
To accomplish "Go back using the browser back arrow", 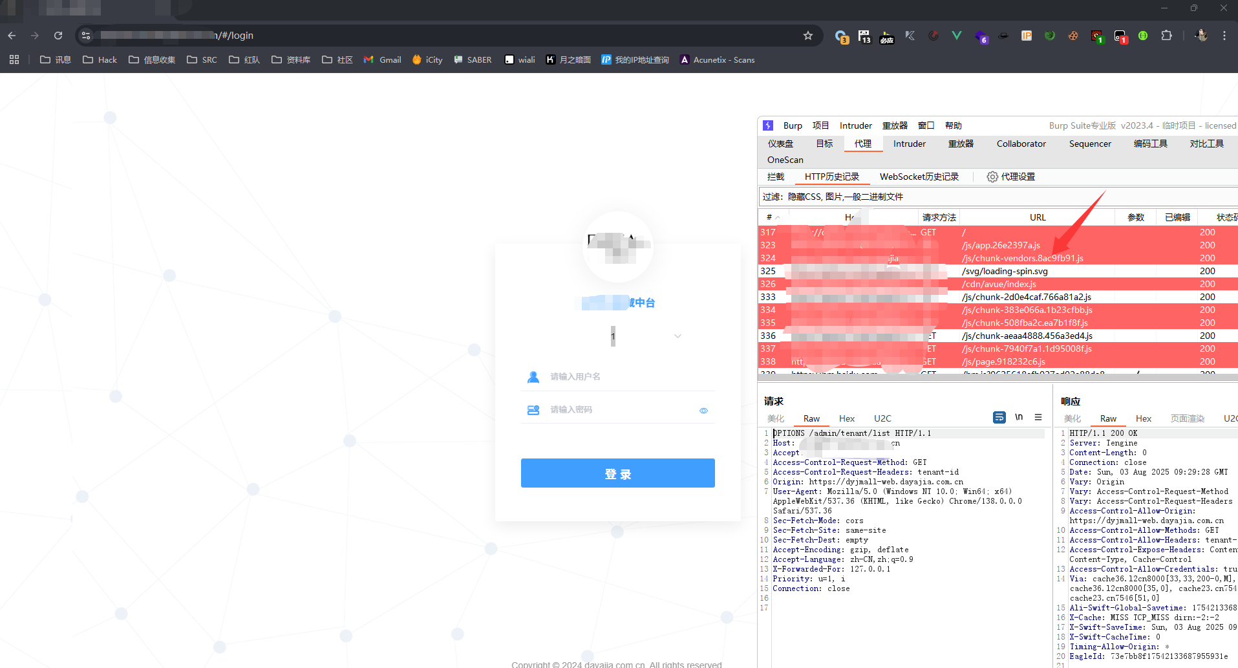I will coord(12,36).
